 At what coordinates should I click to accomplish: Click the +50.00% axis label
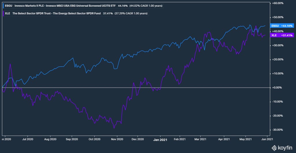pos(278,17)
